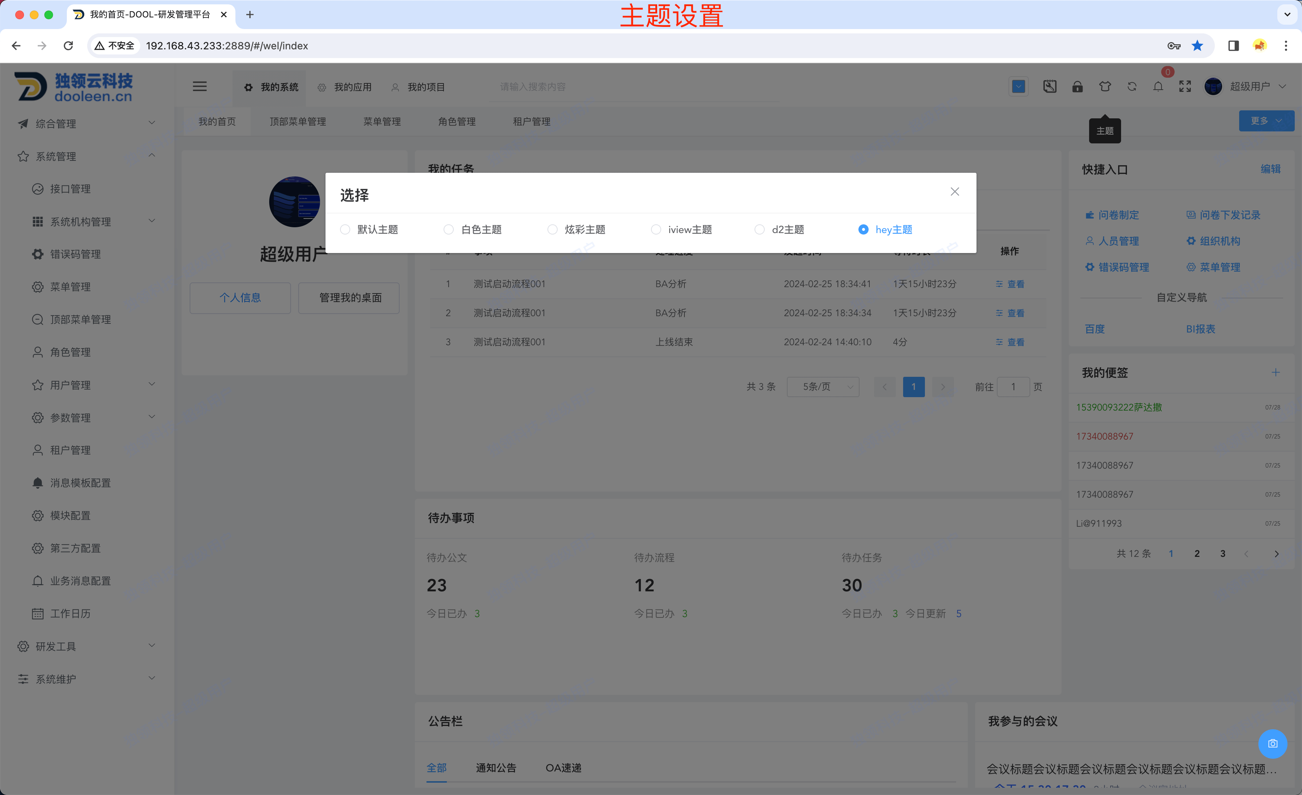Click the 个人信息 button
This screenshot has height=795, width=1302.
click(x=240, y=298)
